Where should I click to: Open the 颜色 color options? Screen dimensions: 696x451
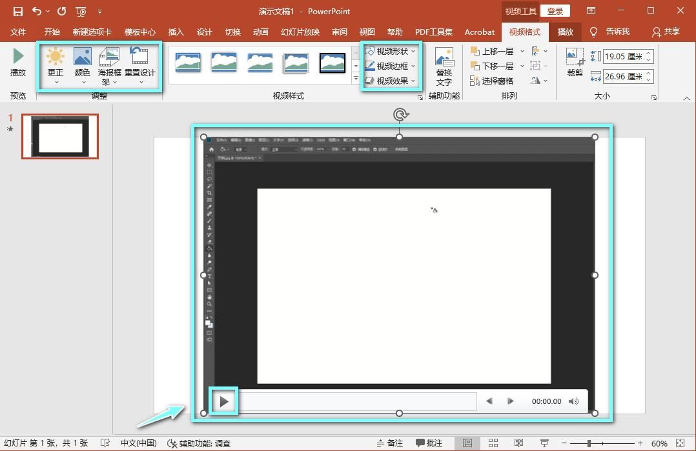[82, 57]
